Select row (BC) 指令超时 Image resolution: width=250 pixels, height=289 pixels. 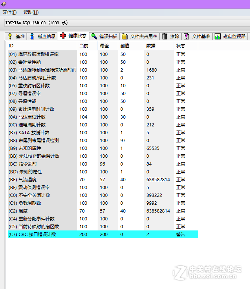pyautogui.click(x=103, y=164)
